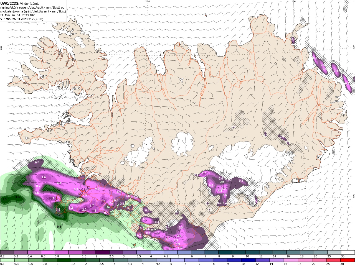Pick the darkest purple snow swatch above 2
Screen dimensions: 355x266
102,252
